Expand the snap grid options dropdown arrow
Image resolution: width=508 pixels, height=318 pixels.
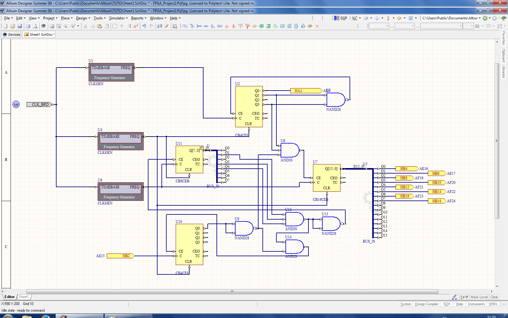pos(416,18)
